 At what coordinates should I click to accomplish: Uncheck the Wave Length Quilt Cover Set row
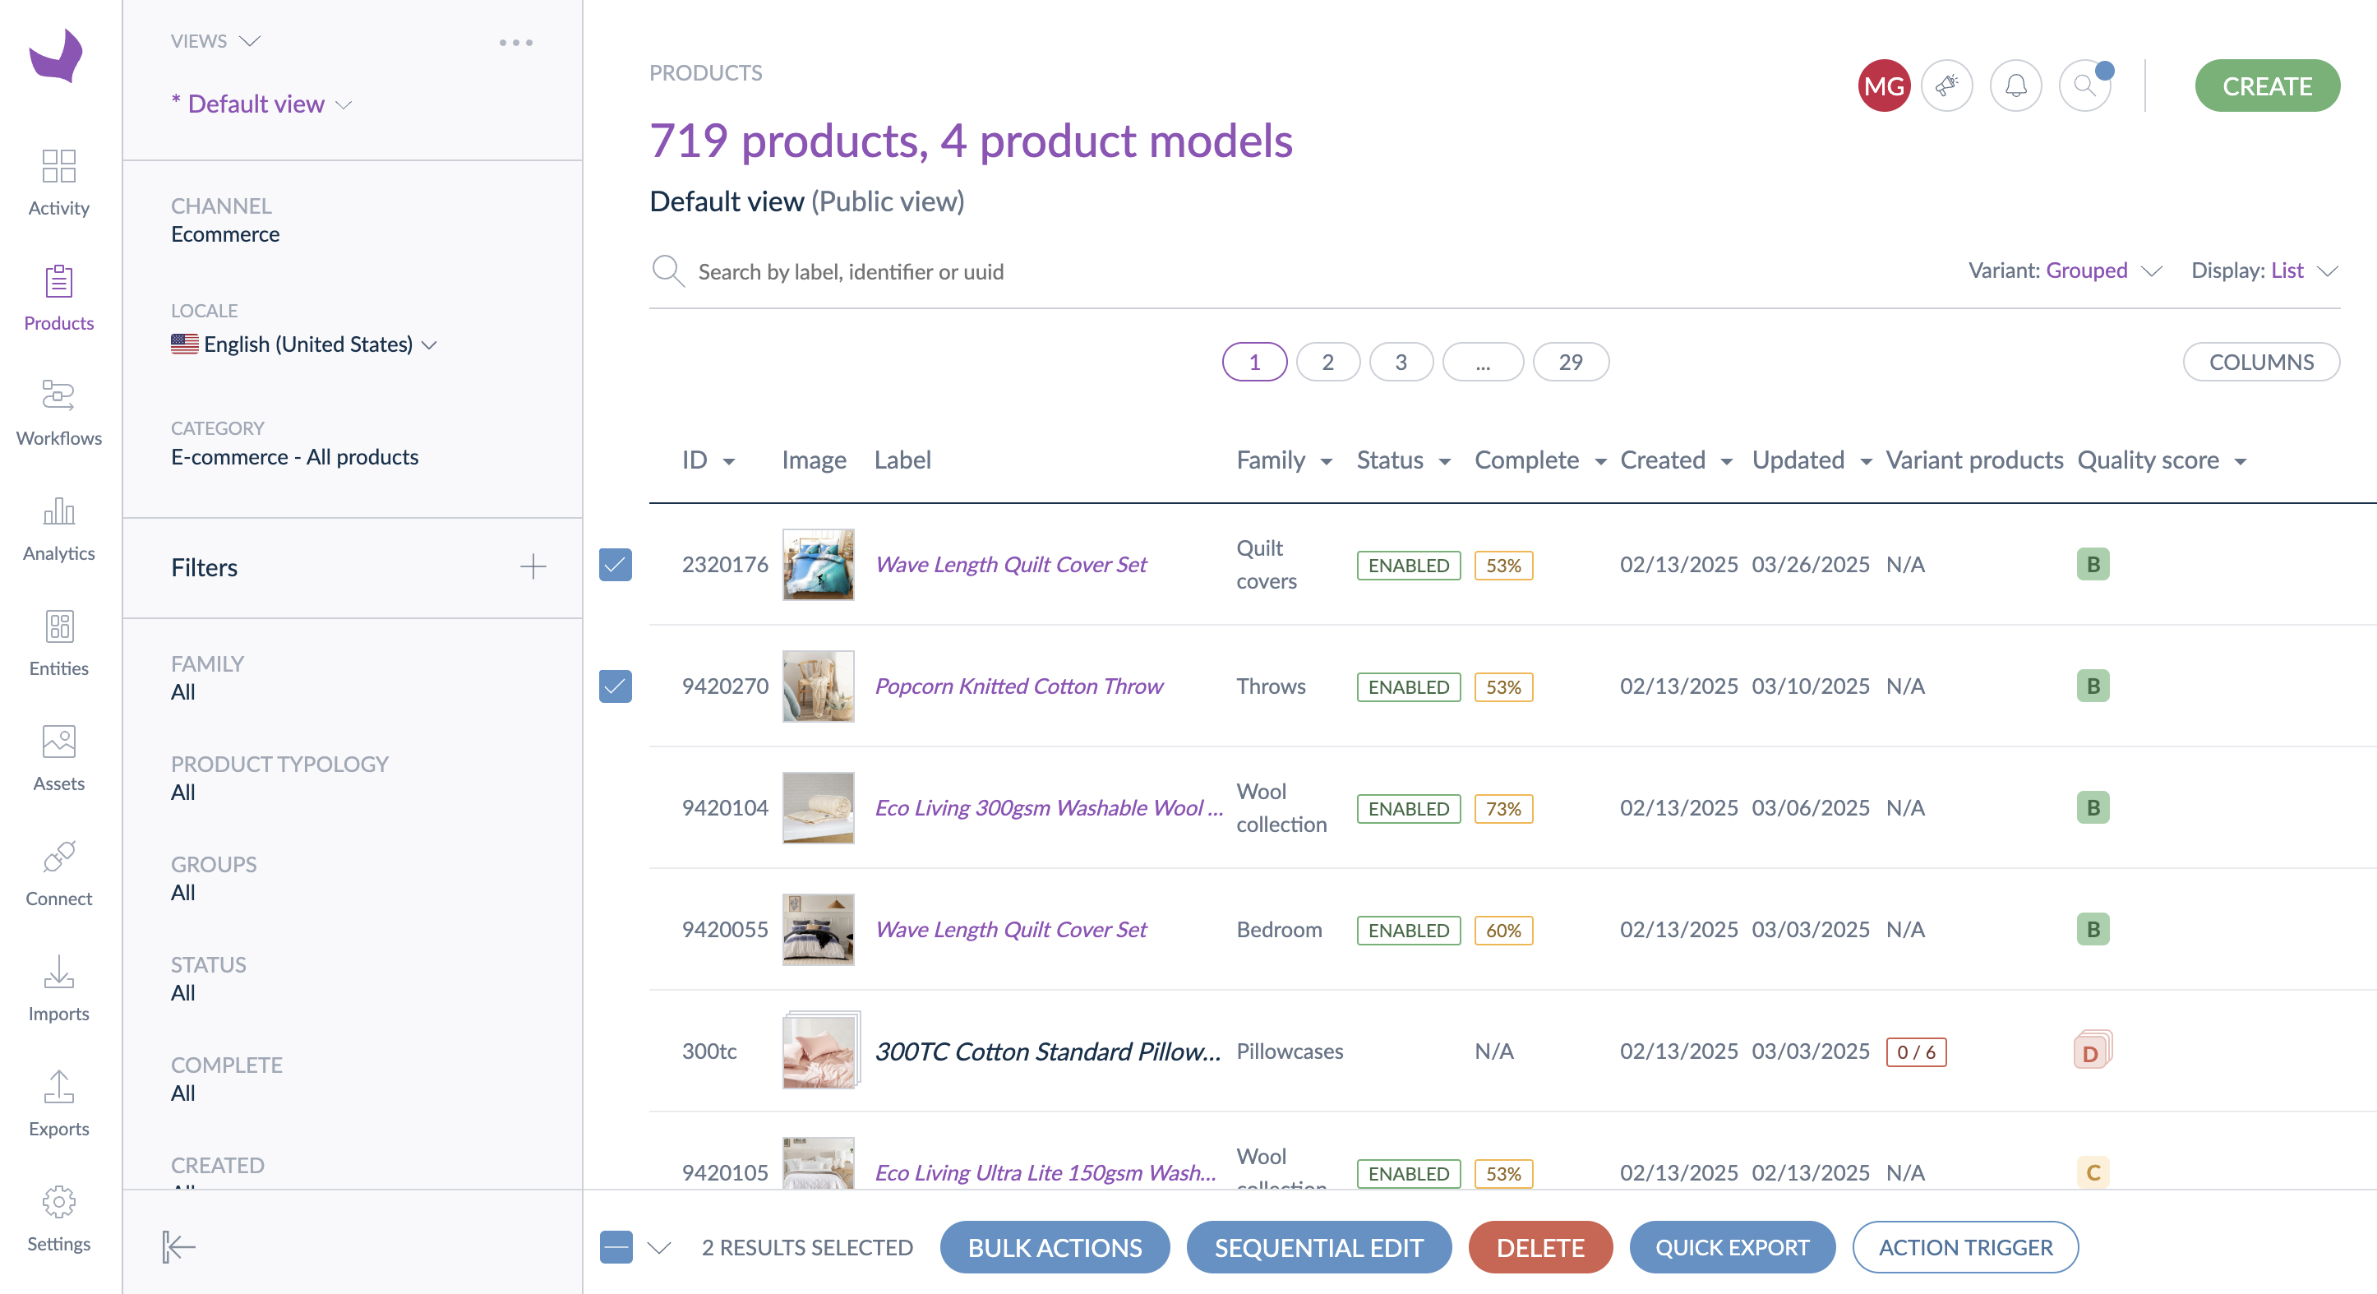pyautogui.click(x=616, y=566)
